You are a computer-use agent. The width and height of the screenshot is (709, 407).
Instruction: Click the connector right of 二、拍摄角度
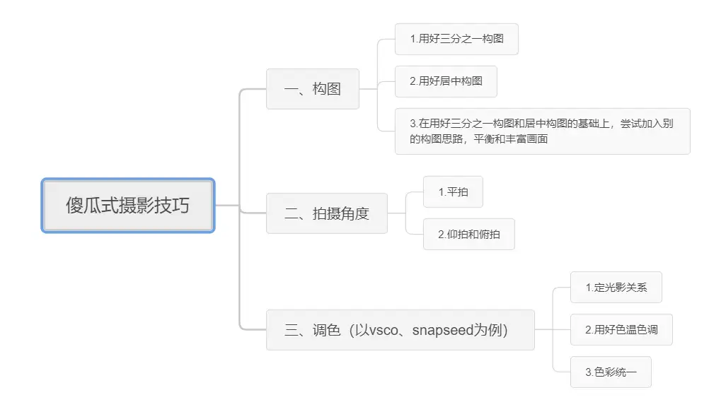coord(396,213)
